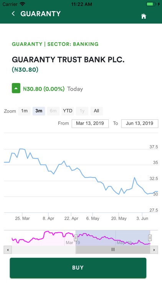Viewport: 162px width, 288px height.
Task: Select the 1y zoom range
Action: pos(82,111)
